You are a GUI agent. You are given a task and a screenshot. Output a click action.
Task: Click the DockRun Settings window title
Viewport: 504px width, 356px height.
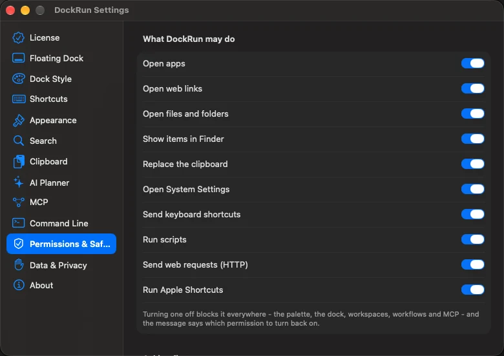tap(92, 10)
